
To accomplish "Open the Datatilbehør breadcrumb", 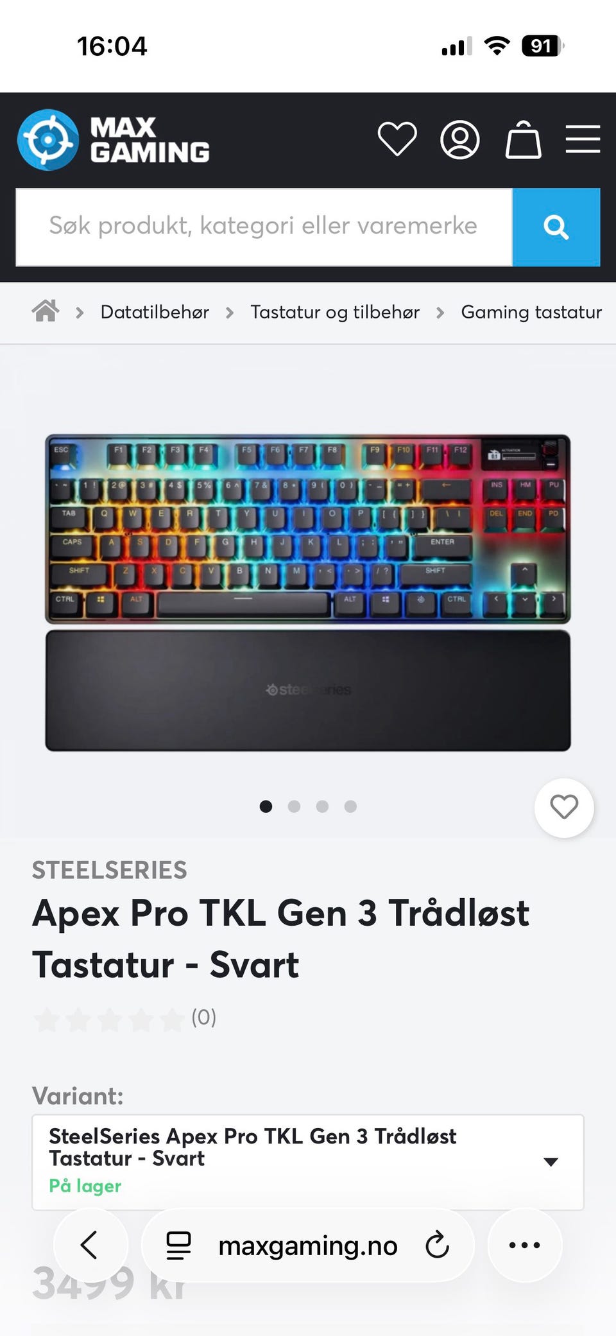I will [x=155, y=312].
